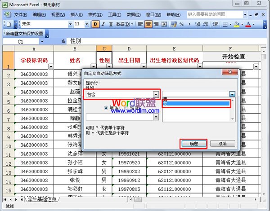Open help question box dropdown arrow
Image resolution: width=270 pixels, height=211 pixels.
pyautogui.click(x=245, y=15)
